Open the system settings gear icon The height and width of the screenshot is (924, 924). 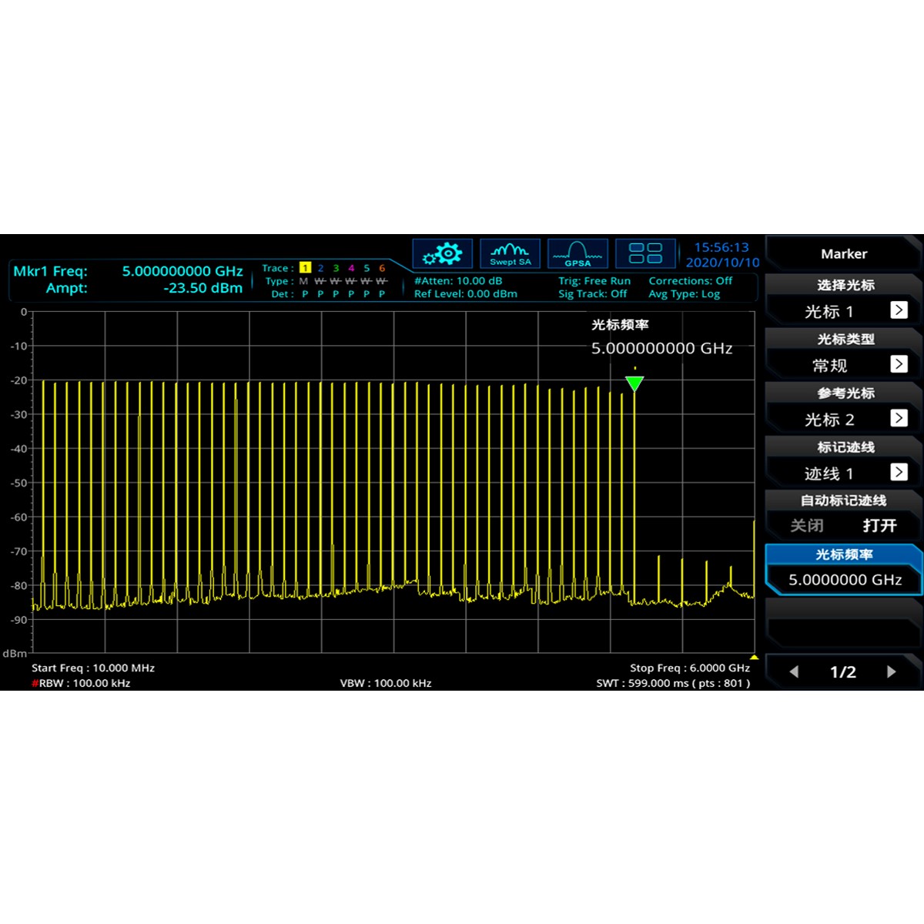tap(442, 253)
